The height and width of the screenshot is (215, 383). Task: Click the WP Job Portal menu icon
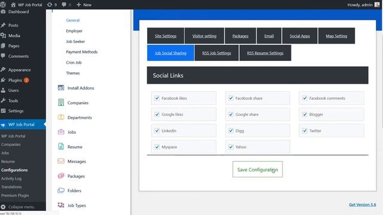coord(3,125)
